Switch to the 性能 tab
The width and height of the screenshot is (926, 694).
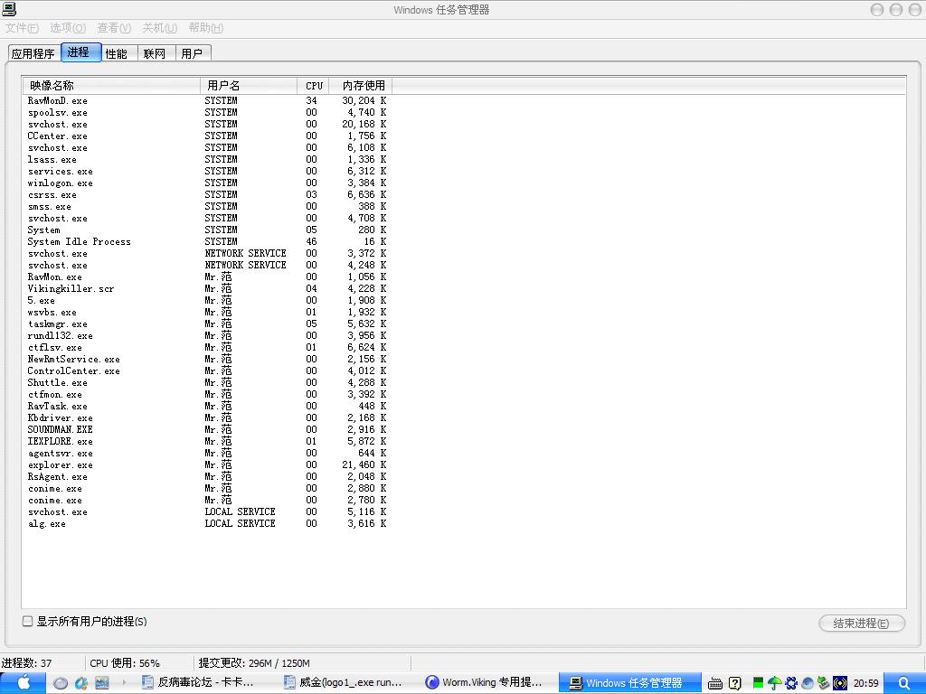point(118,53)
